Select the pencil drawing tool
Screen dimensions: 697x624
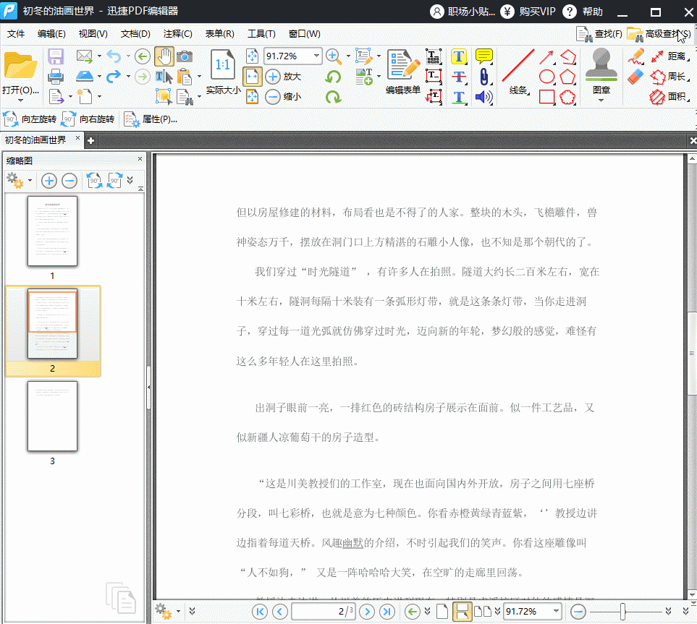coord(635,56)
